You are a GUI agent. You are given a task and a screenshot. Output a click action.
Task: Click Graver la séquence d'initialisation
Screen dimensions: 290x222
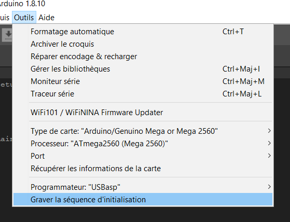pyautogui.click(x=143, y=200)
